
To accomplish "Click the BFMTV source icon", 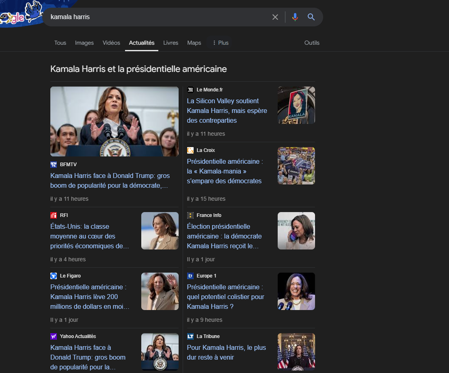I will 53,165.
